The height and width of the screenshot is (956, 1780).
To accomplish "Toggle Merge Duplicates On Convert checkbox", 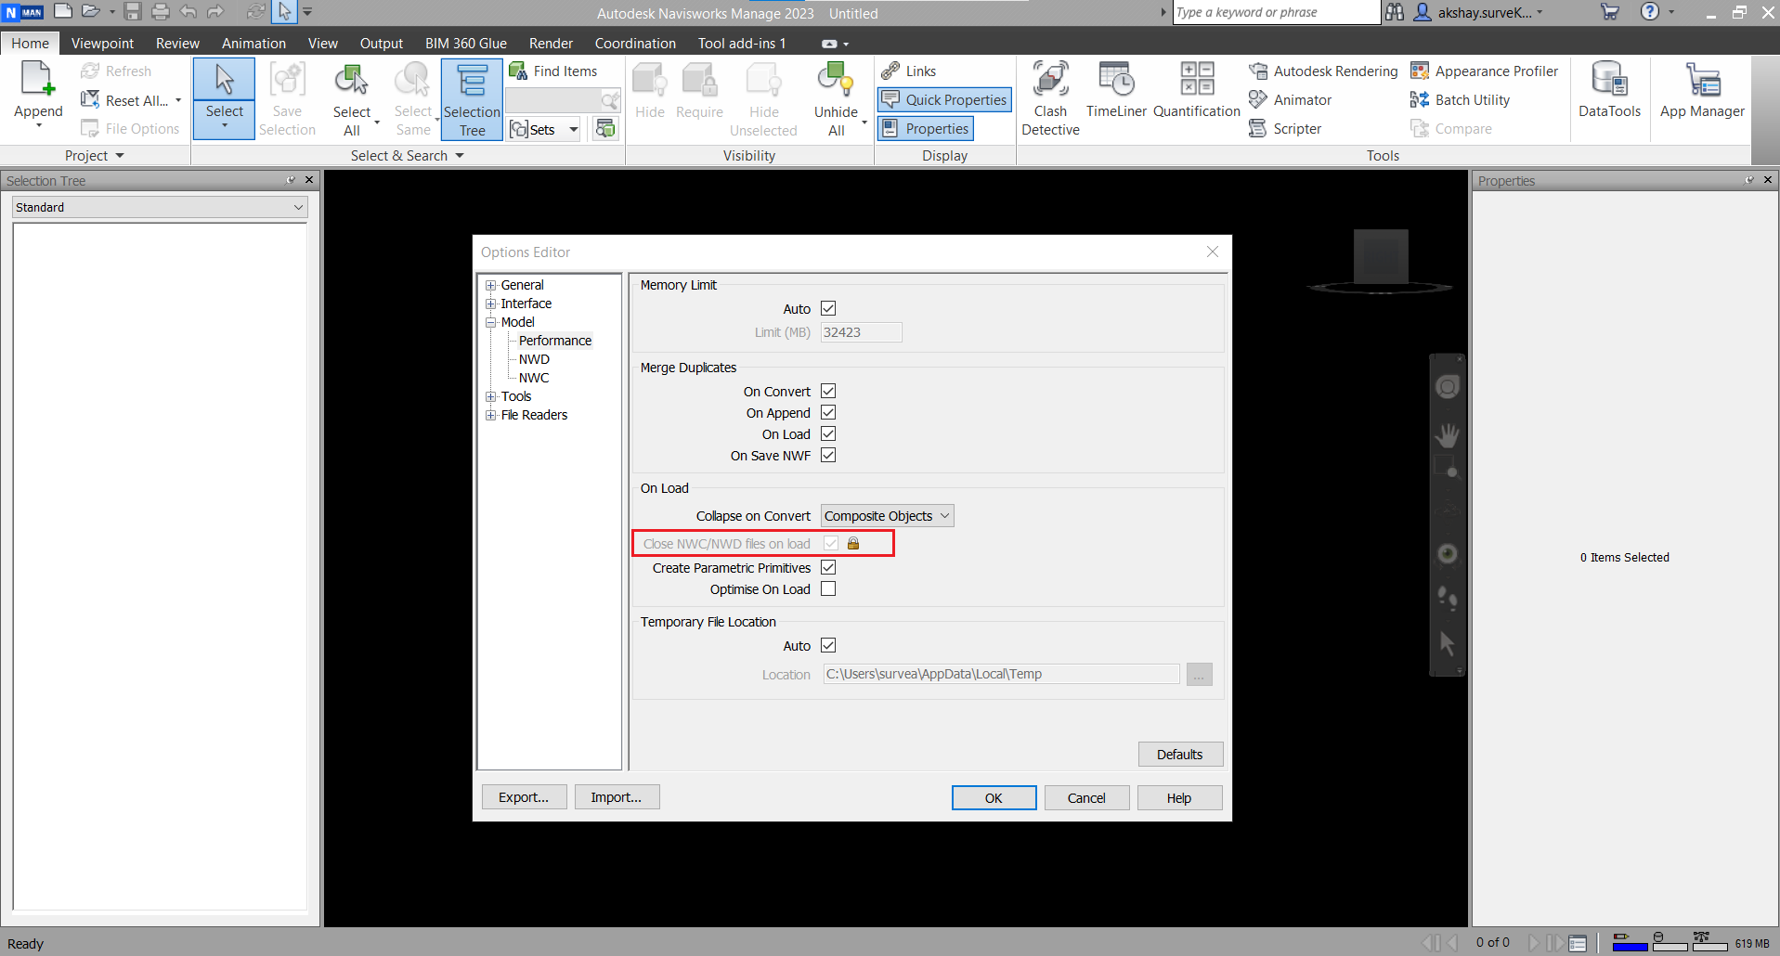I will (x=828, y=391).
